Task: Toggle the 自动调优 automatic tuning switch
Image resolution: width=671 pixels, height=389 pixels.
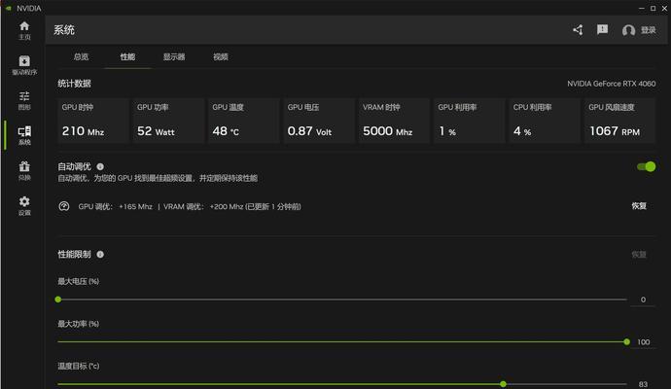Action: pyautogui.click(x=646, y=166)
